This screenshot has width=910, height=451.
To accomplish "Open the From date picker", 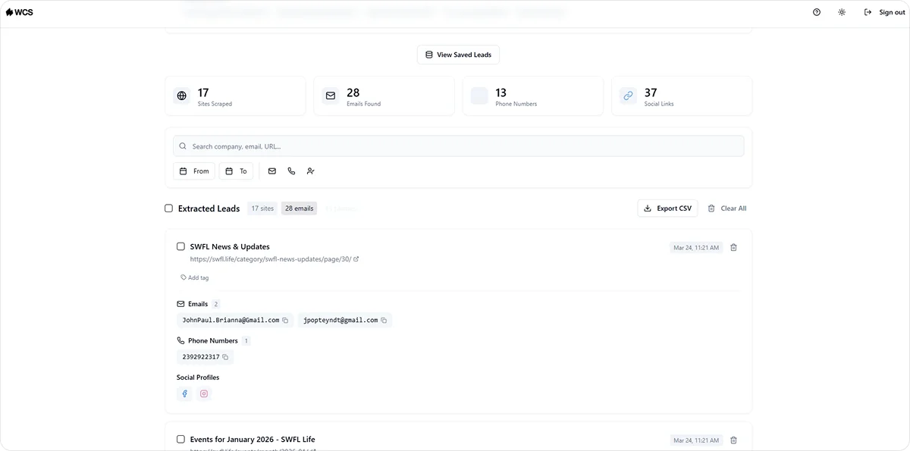I will coord(194,171).
